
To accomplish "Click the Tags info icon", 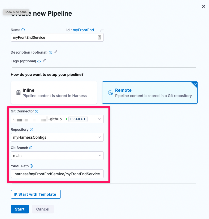I will click(39, 61).
